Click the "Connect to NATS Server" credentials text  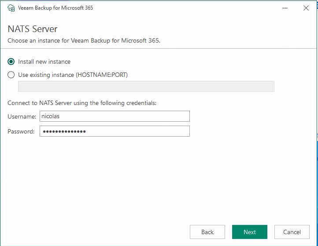[x=82, y=103]
